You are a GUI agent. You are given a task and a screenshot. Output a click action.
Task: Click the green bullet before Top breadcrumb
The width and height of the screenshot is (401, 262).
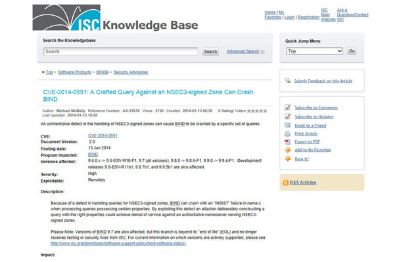click(43, 72)
